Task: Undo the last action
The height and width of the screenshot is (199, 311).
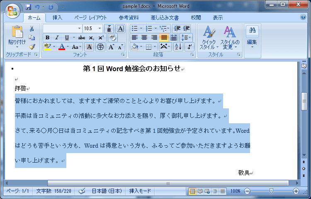Action: pyautogui.click(x=37, y=7)
